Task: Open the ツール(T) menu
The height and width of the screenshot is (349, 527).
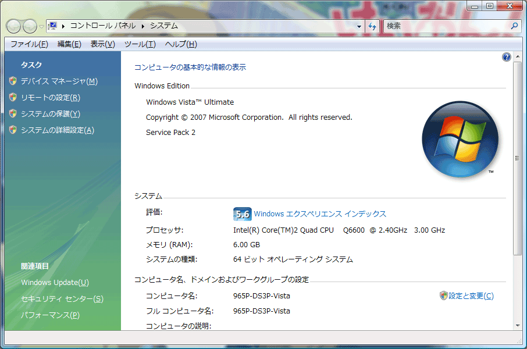Action: [140, 44]
